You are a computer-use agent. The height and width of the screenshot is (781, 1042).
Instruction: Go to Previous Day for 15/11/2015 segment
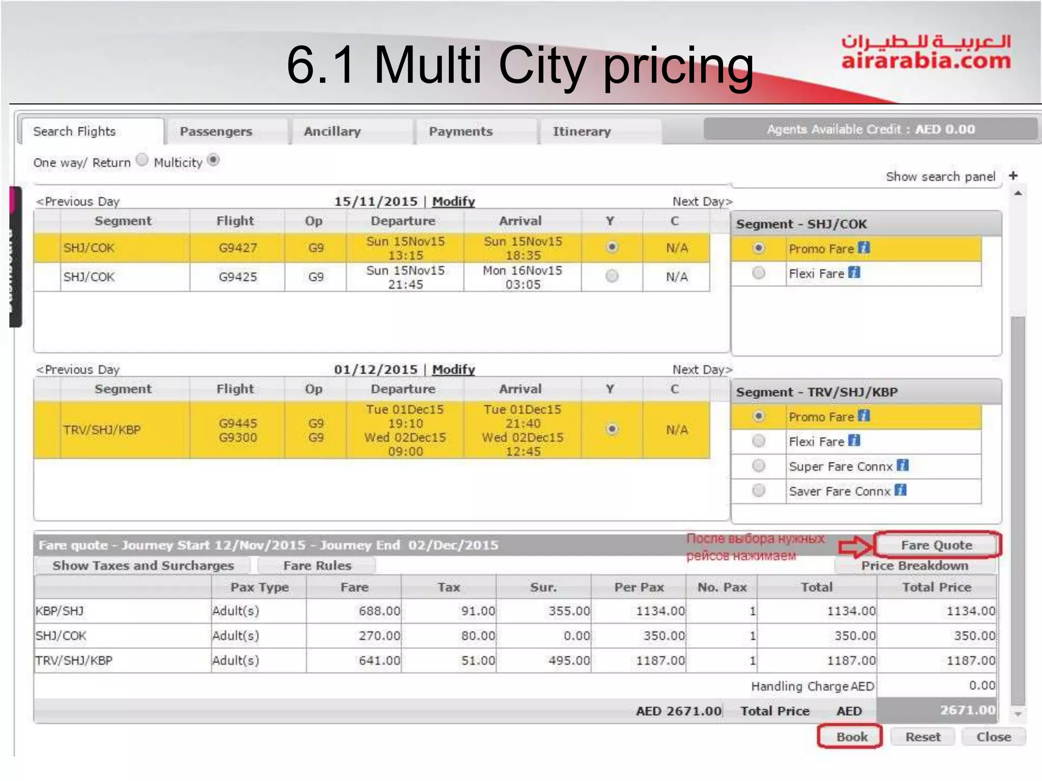tap(77, 201)
